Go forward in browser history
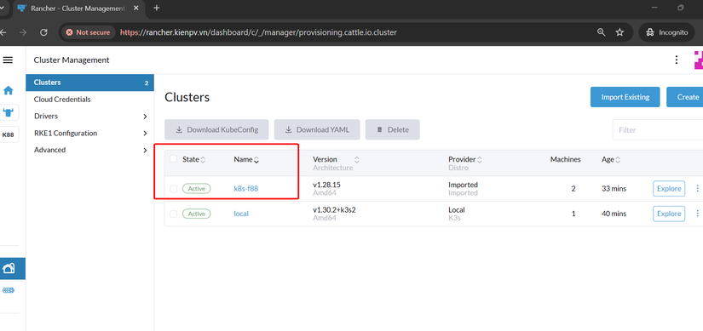 [23, 32]
